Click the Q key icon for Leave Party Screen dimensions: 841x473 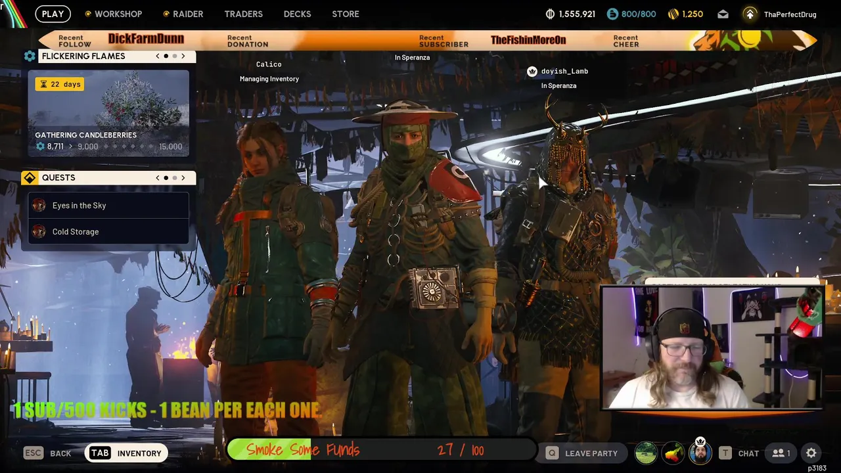552,453
